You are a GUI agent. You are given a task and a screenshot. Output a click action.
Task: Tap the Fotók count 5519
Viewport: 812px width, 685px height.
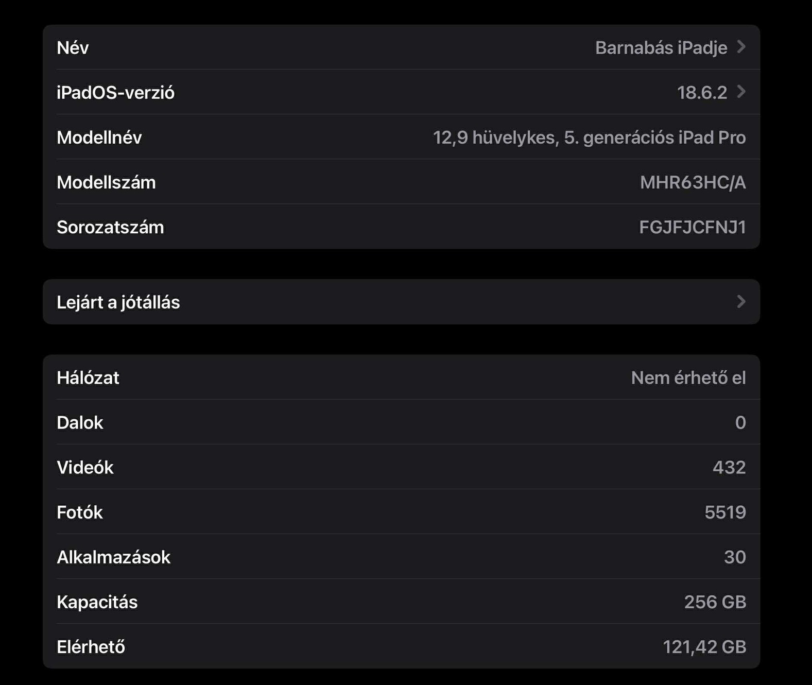725,512
